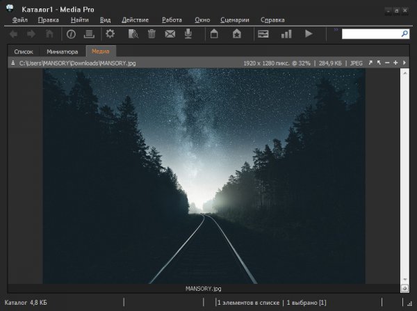417x311 pixels.
Task: Switch to the Миниатюра tab
Action: pos(63,51)
